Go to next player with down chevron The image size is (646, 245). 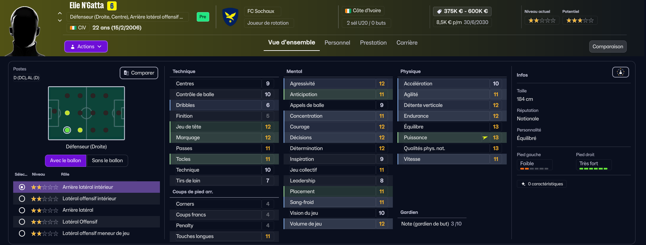[60, 21]
